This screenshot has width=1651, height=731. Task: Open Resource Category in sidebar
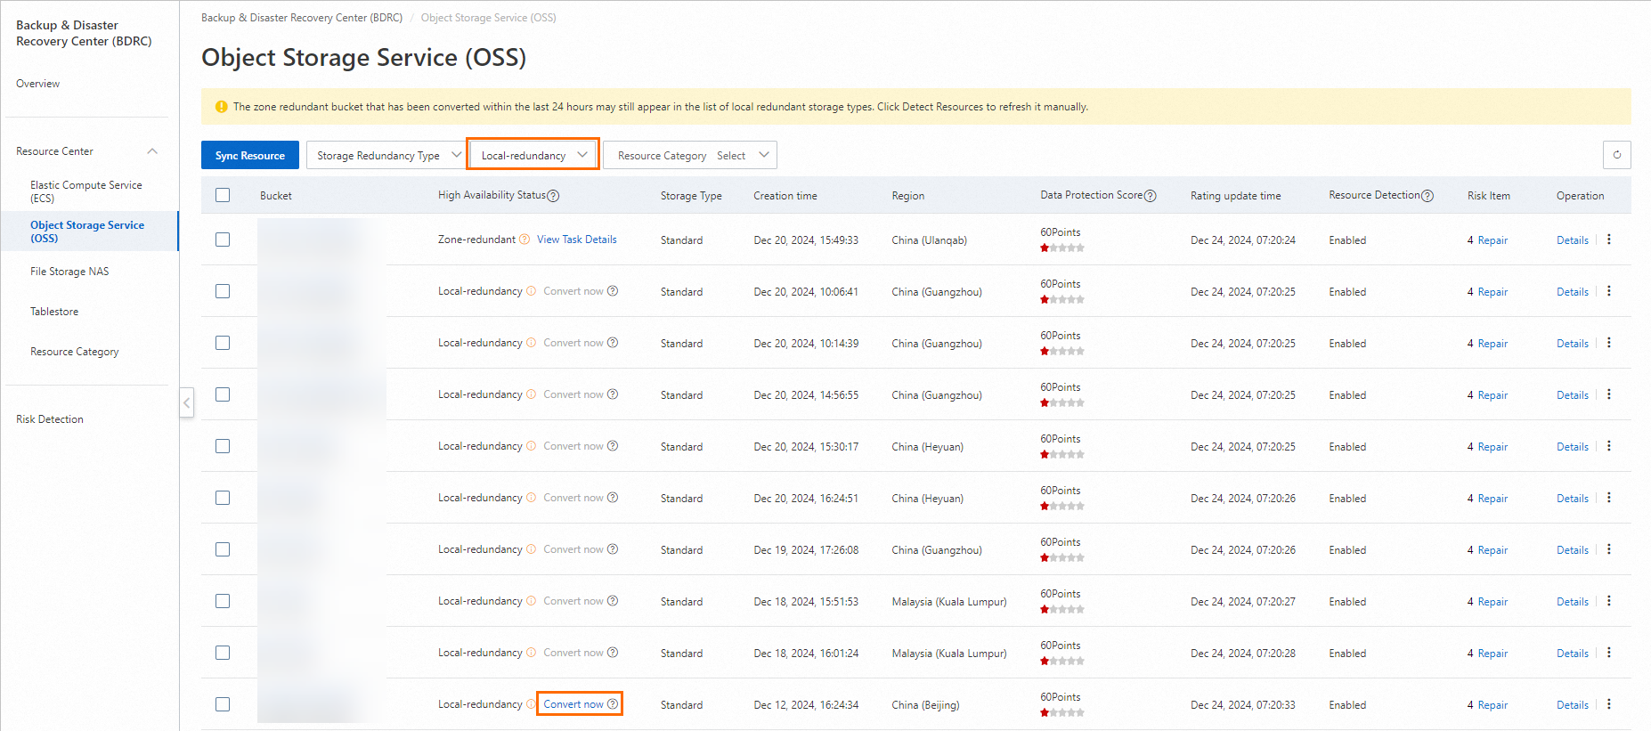tap(75, 352)
